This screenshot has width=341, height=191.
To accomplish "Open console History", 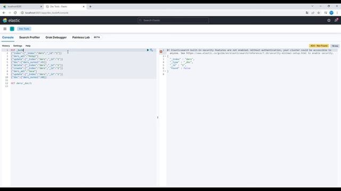I will (x=6, y=46).
